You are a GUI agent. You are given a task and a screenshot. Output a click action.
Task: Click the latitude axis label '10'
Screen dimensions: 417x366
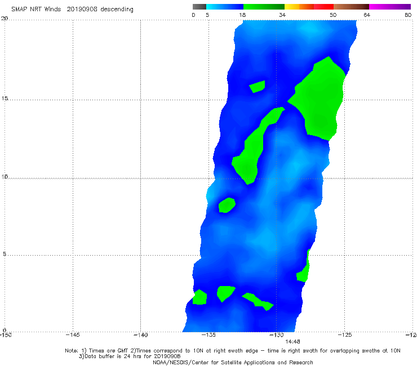click(x=5, y=177)
